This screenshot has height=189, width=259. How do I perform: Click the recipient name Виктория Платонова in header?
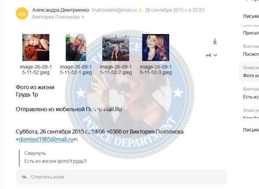click(56, 17)
